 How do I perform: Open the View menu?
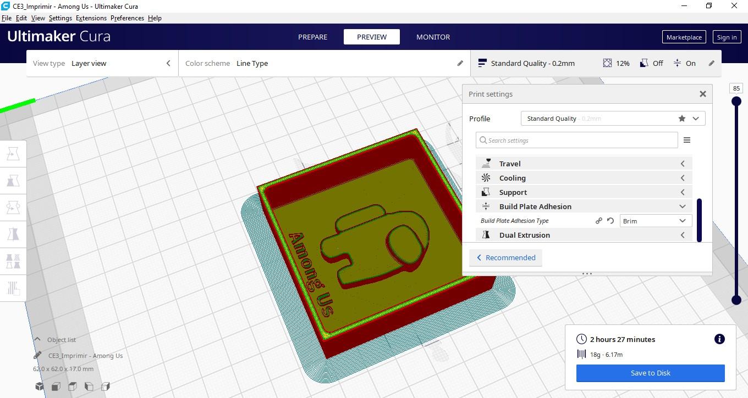coord(38,18)
